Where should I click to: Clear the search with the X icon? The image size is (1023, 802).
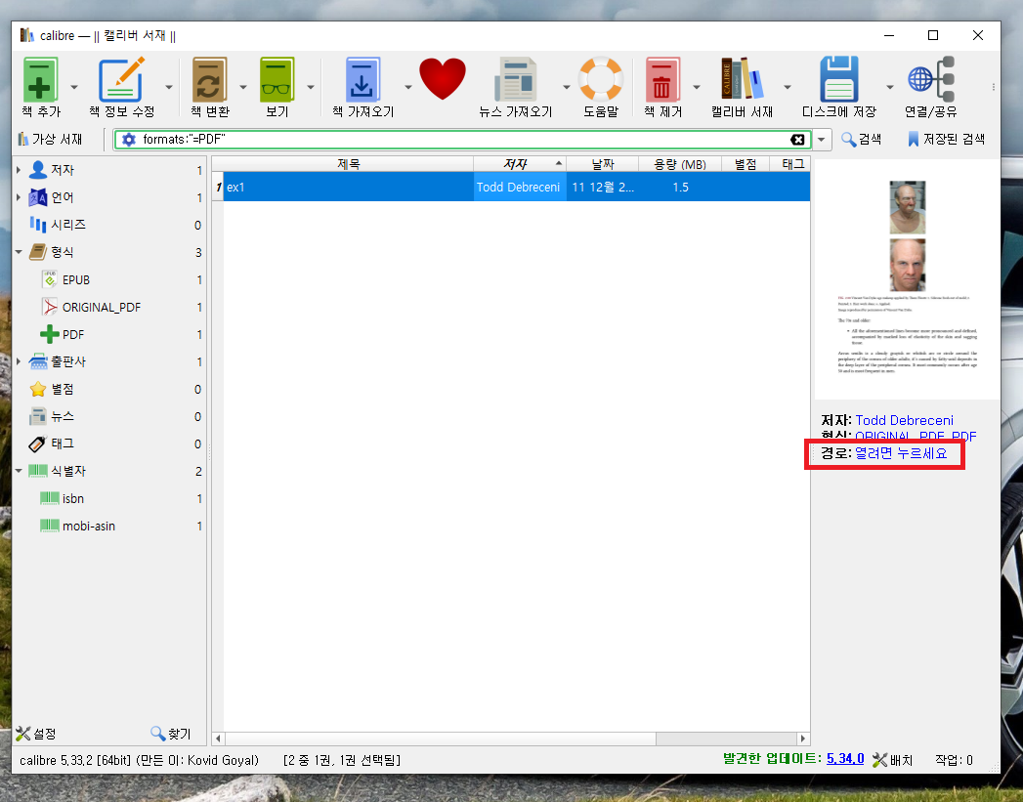(797, 140)
